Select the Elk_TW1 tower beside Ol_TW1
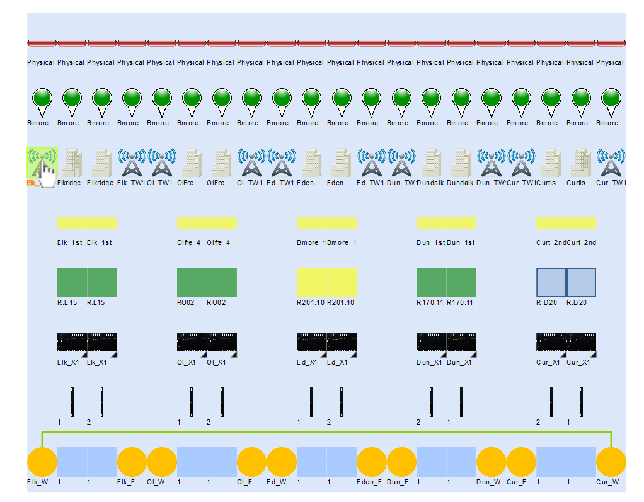644x502 pixels. click(x=132, y=163)
